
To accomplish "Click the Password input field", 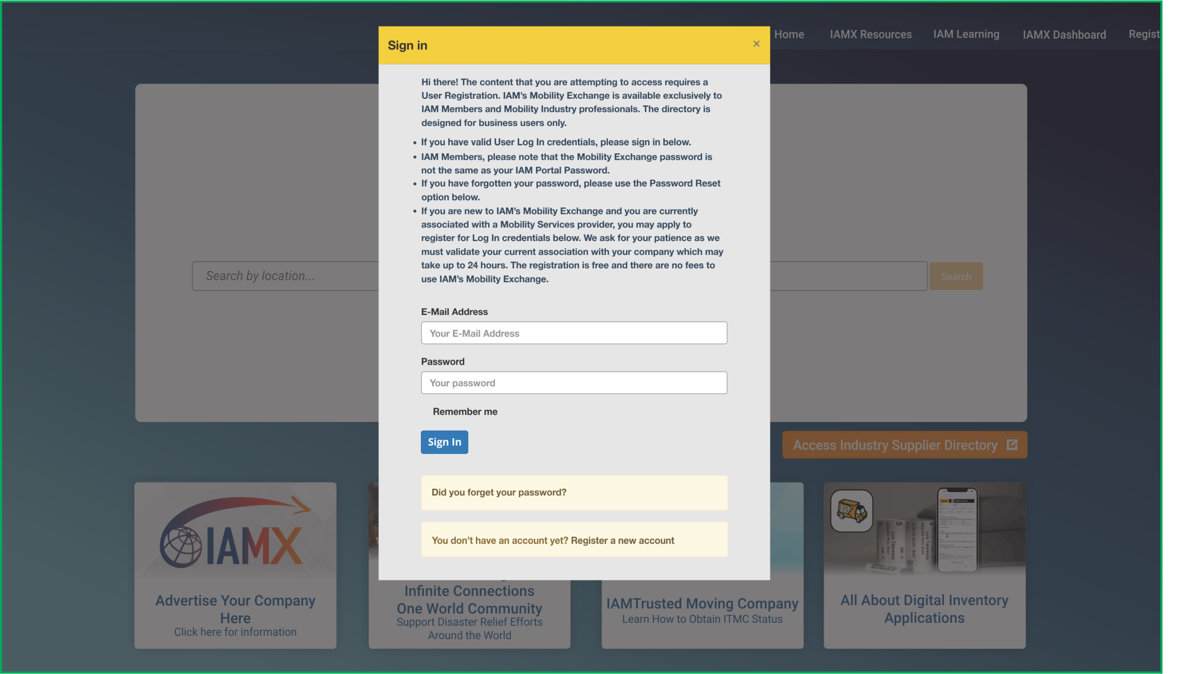I will tap(574, 383).
